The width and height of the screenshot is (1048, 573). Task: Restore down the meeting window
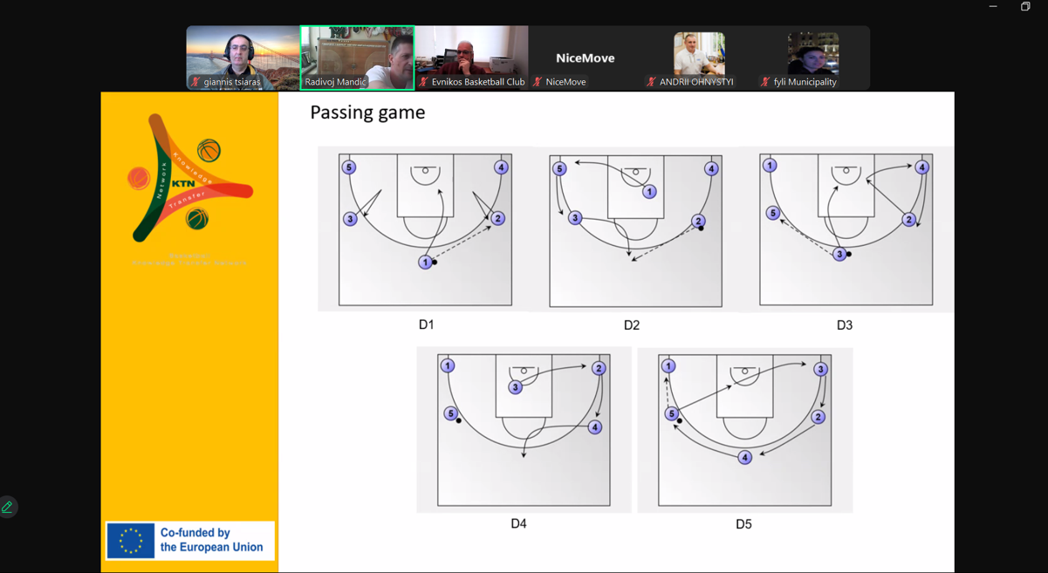pos(1025,7)
